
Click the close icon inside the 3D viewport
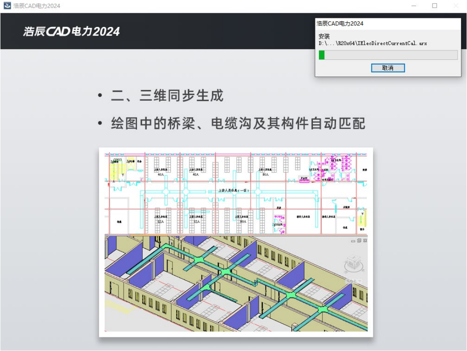pos(365,240)
